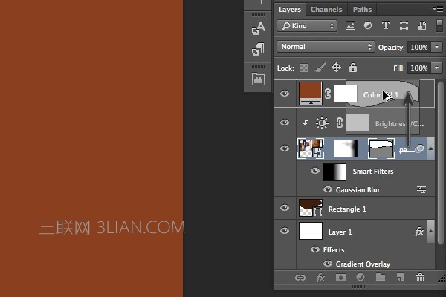The height and width of the screenshot is (297, 446).
Task: Lock position move icon
Action: [336, 68]
